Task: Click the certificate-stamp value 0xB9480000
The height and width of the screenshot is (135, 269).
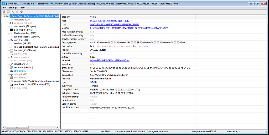Action: pos(112,107)
